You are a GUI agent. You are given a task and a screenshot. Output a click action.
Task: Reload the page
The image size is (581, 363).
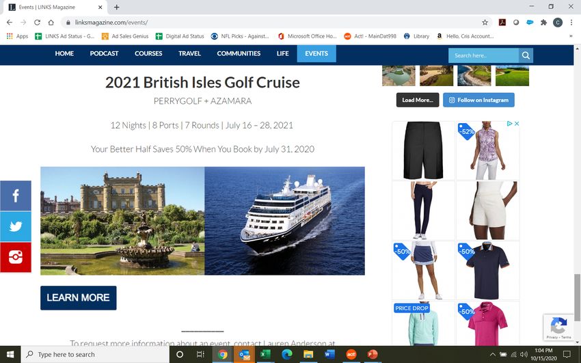[x=37, y=23]
